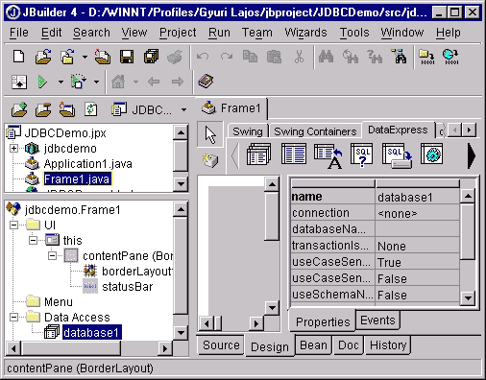Switch to the Source tab
This screenshot has width=486, height=380.
click(x=221, y=345)
